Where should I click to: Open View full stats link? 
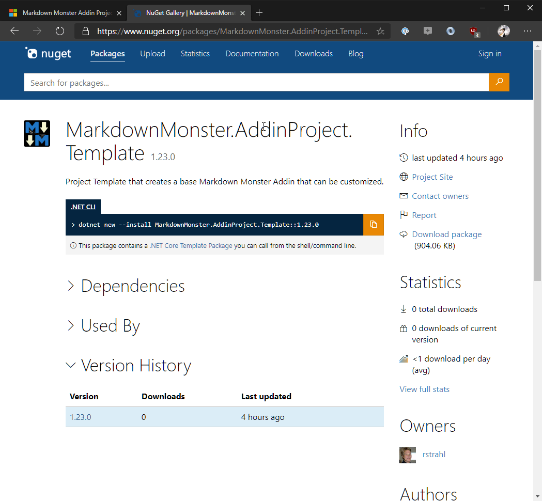[424, 389]
